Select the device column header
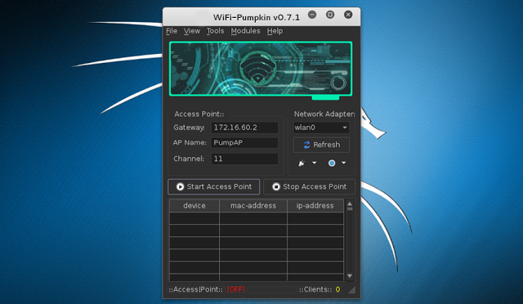The image size is (523, 304). [x=194, y=206]
